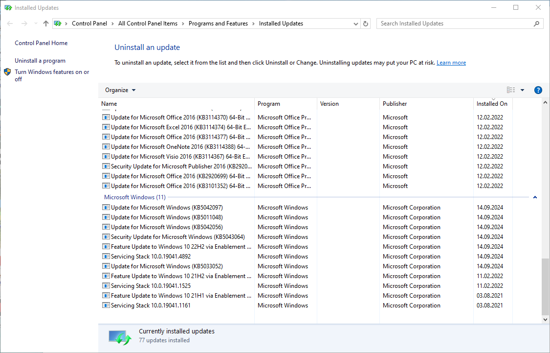Select icon of Office update KB3114377

point(106,137)
